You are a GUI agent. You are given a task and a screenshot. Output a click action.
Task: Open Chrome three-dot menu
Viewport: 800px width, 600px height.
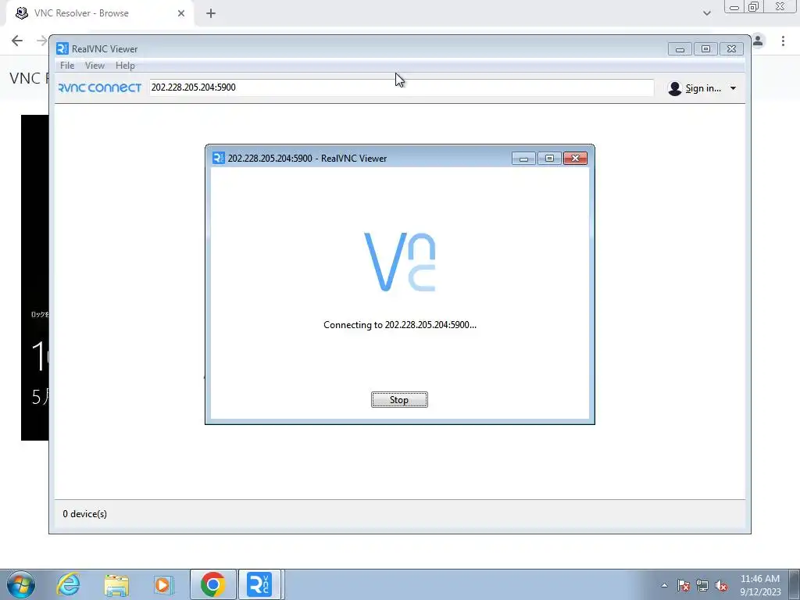tap(783, 41)
